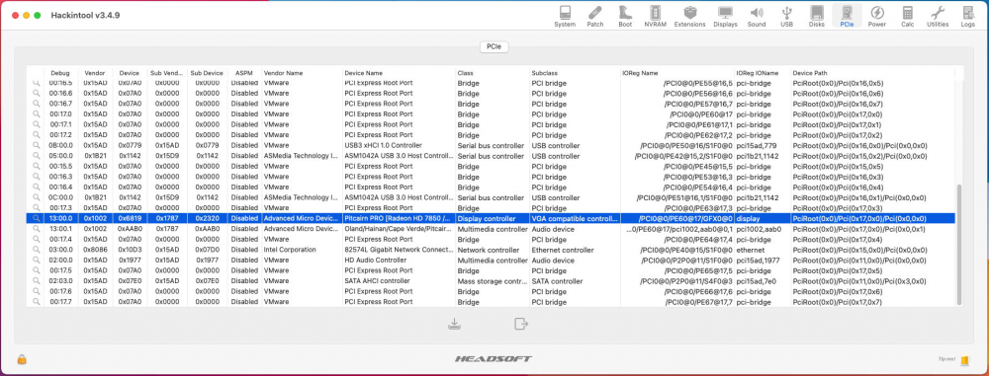989x376 pixels.
Task: Click magnifier icon in row 02:03.0
Action: (36, 281)
